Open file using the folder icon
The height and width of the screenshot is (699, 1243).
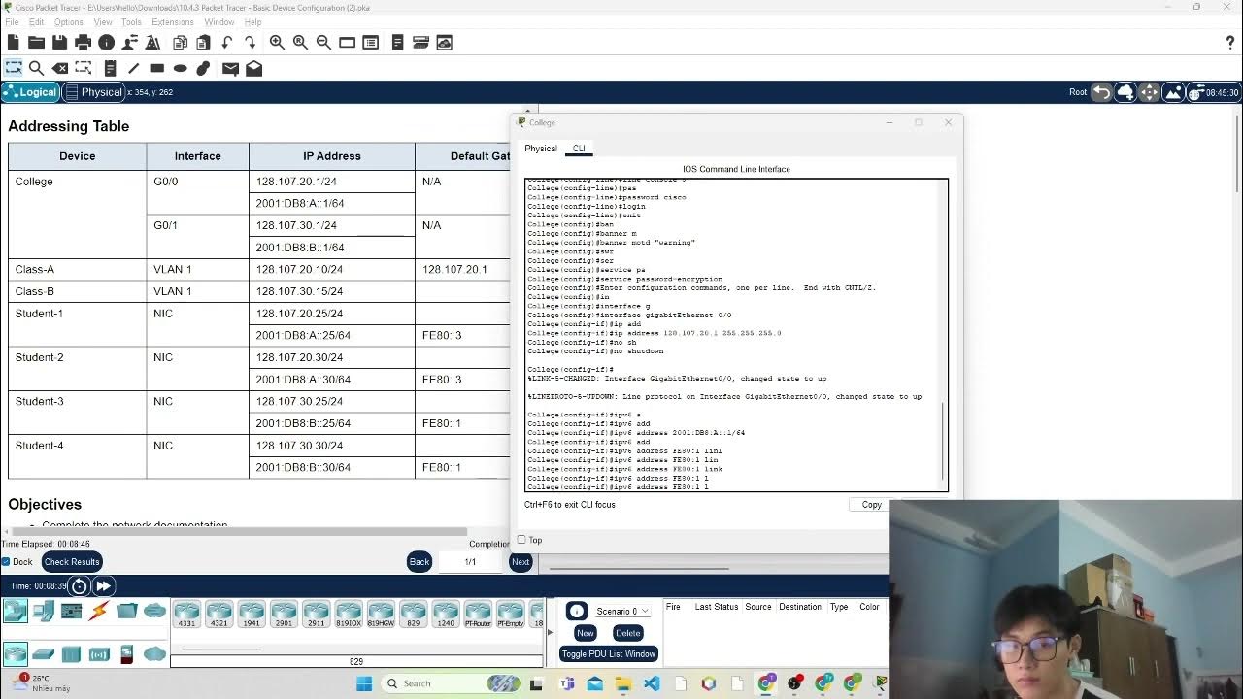pos(36,43)
